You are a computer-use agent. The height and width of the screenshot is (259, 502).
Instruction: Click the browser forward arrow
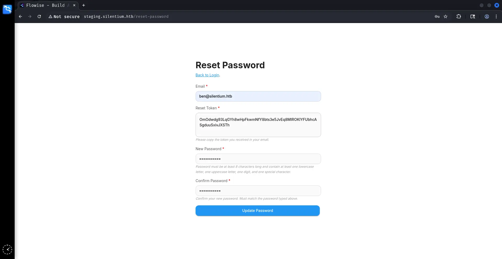(x=30, y=16)
